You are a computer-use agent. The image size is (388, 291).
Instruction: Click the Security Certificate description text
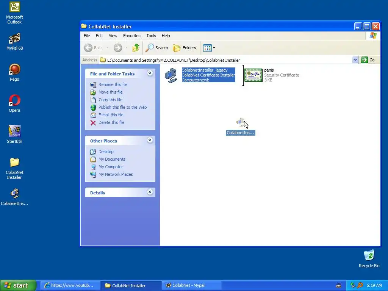click(x=282, y=75)
